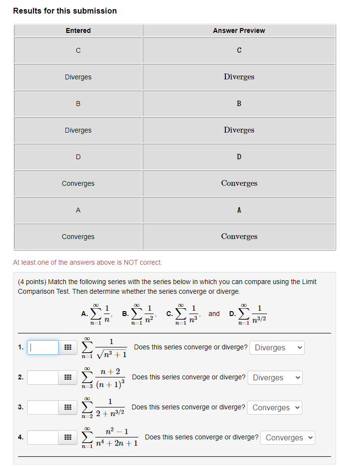Viewport: 340px width, 466px height.
Task: Select the entered answer C in the first row
Action: [78, 50]
